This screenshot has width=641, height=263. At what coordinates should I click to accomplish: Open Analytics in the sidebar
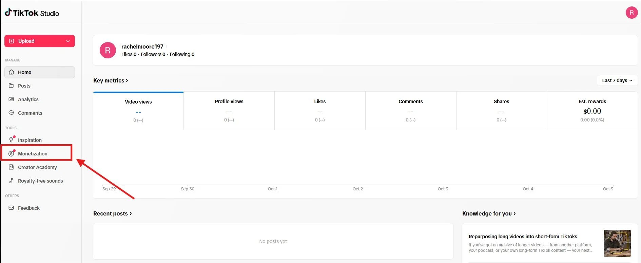tap(40, 99)
